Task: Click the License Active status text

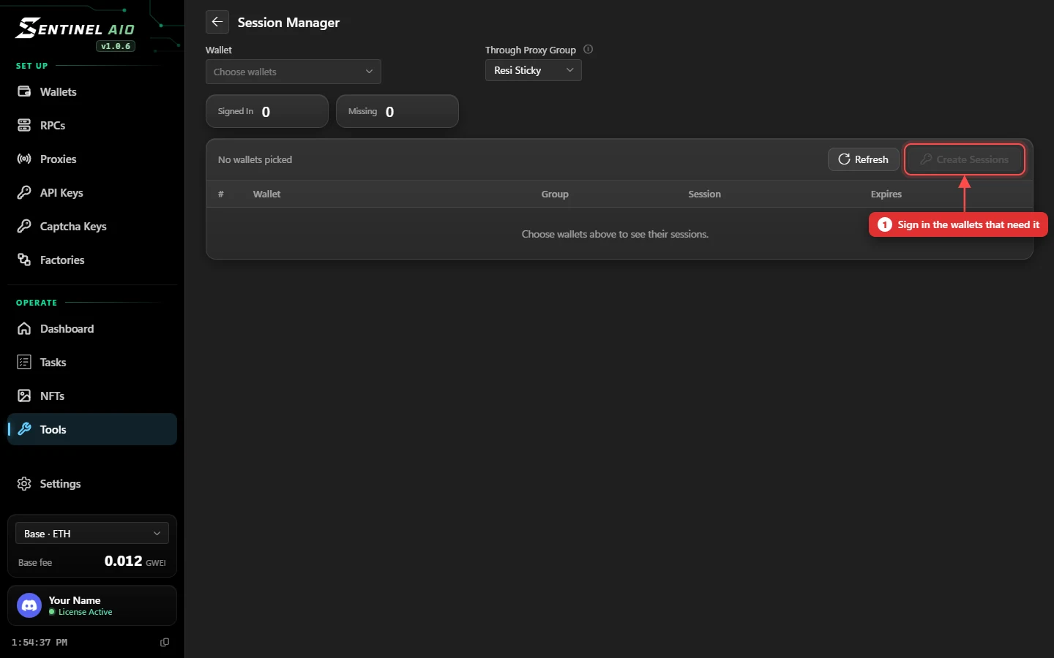Action: click(86, 612)
